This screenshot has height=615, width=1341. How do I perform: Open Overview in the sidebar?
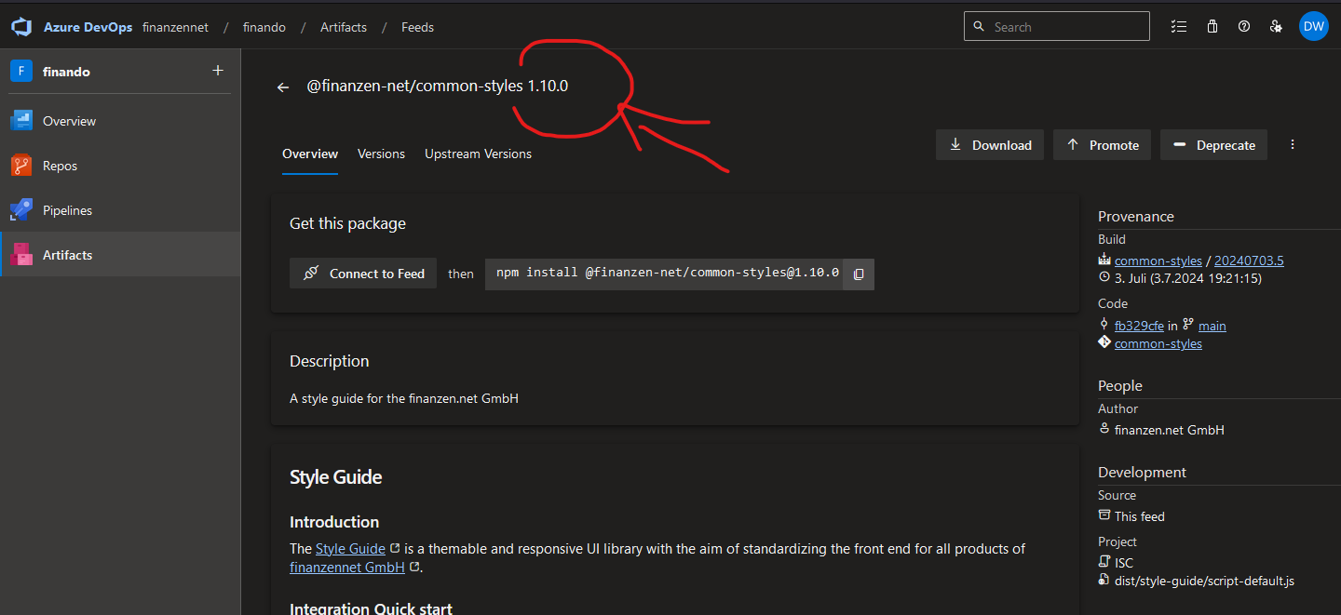pos(120,121)
